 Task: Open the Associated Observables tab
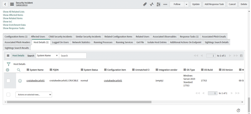[164, 37]
